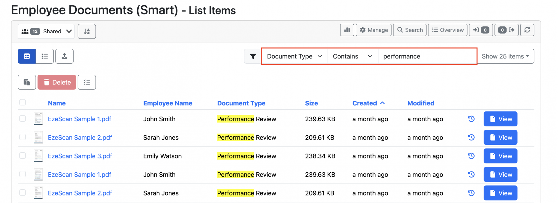Click the Emily Watson employee name cell
558x203 pixels.
click(162, 156)
